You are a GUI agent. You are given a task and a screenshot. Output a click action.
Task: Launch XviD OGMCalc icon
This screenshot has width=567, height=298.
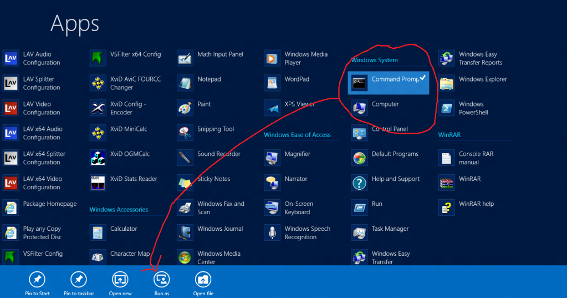click(x=98, y=158)
